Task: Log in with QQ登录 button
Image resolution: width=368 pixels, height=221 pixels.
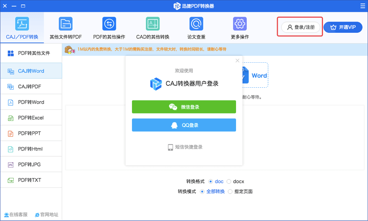Action: coord(184,125)
